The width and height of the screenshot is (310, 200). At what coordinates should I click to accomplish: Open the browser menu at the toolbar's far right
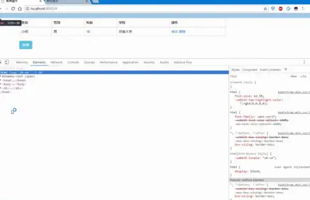coord(303,8)
